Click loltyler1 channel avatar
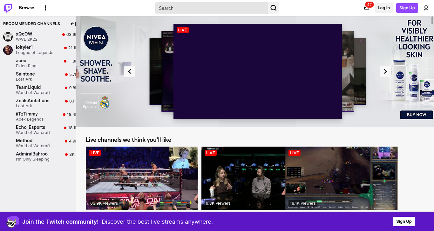 8,50
